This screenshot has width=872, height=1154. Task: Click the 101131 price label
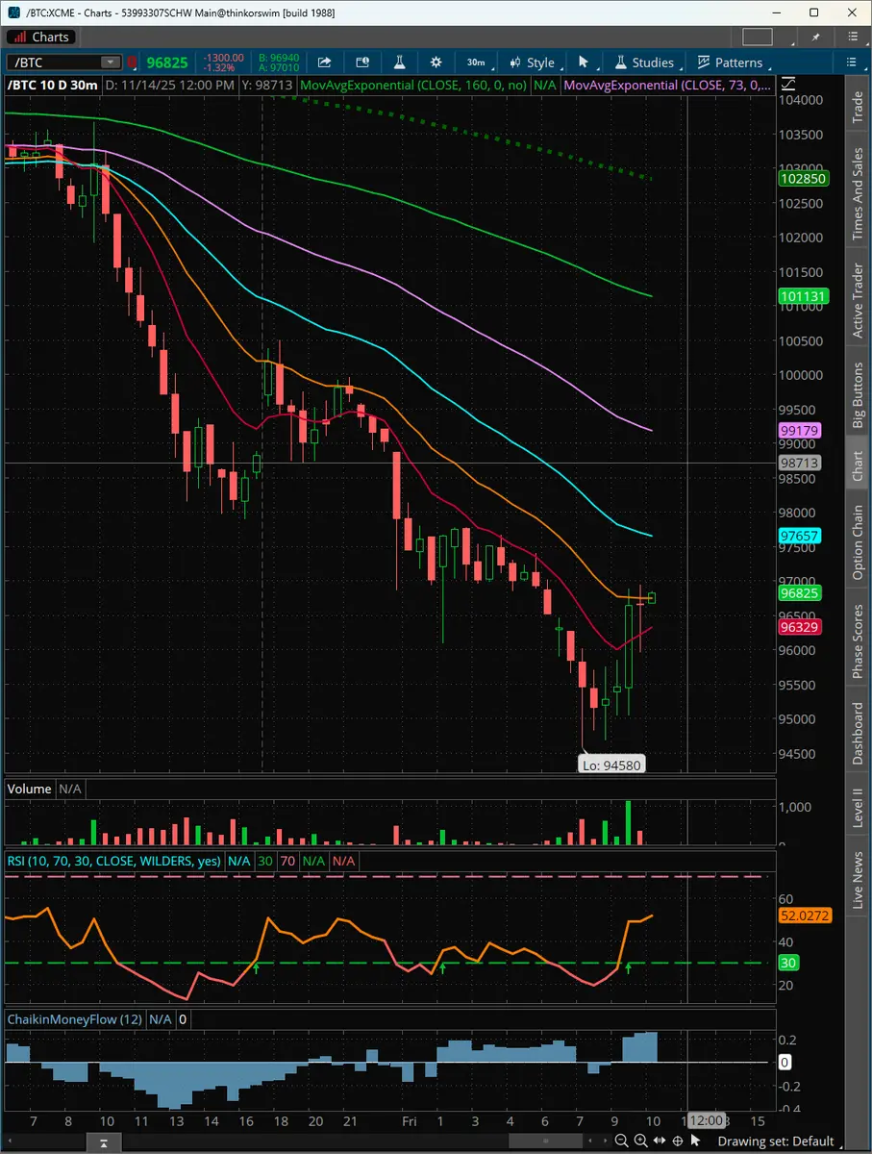coord(804,297)
